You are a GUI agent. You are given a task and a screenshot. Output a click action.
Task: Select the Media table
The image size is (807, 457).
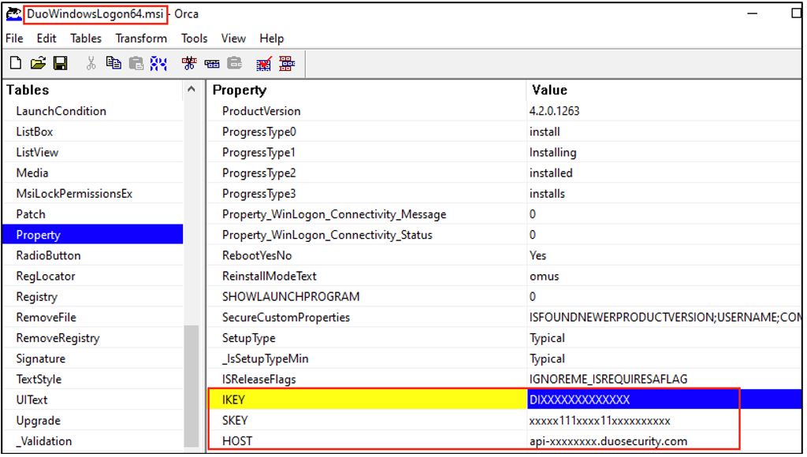tap(93, 173)
